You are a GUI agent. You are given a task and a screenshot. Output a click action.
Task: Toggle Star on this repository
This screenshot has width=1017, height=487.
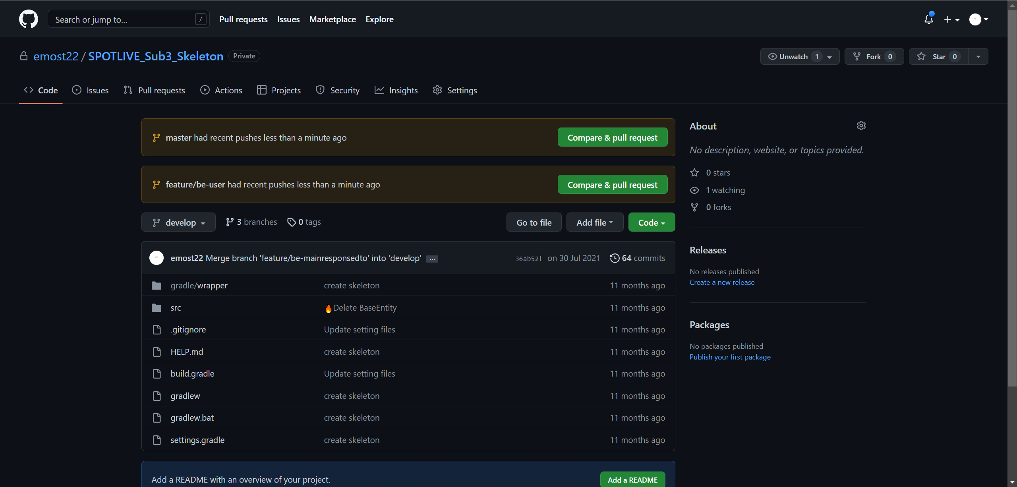[x=938, y=56]
